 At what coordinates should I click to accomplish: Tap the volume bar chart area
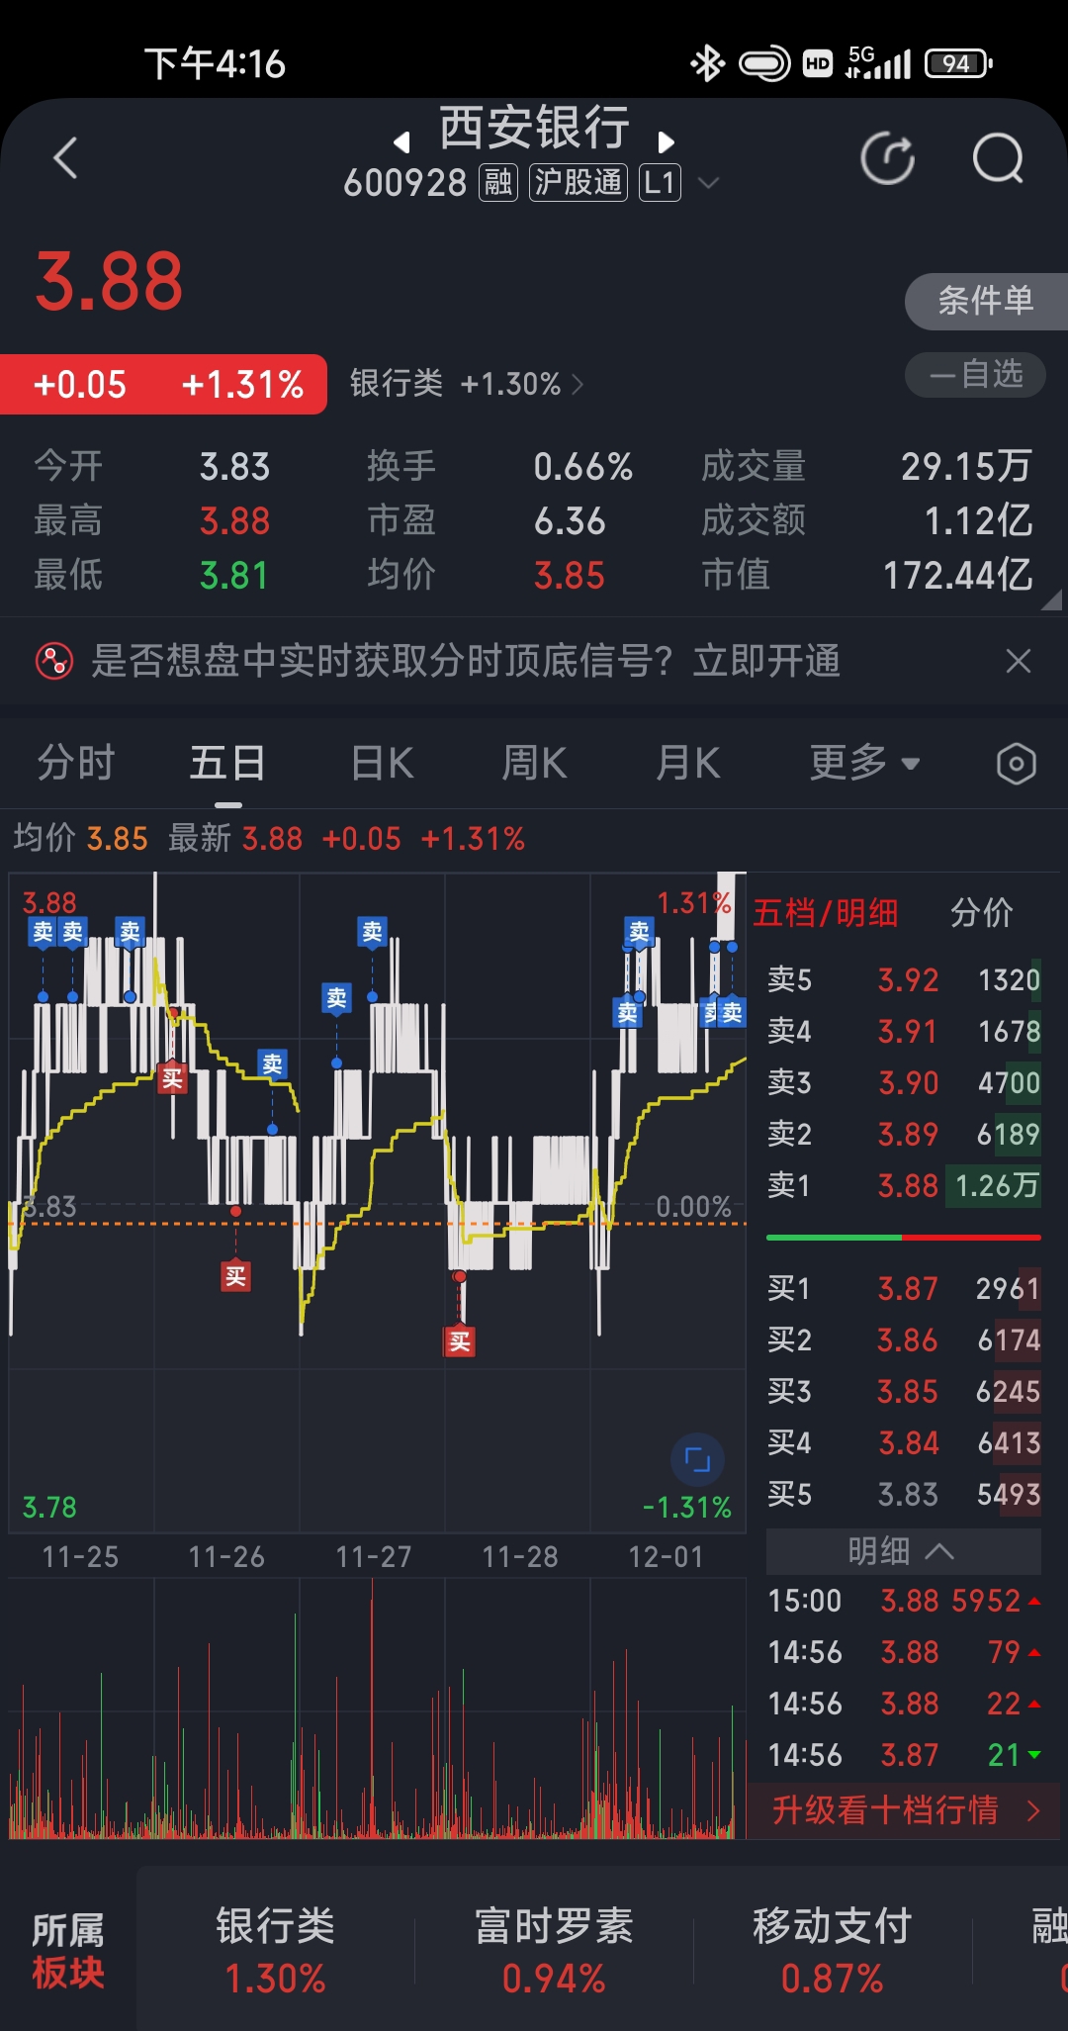click(x=377, y=1708)
